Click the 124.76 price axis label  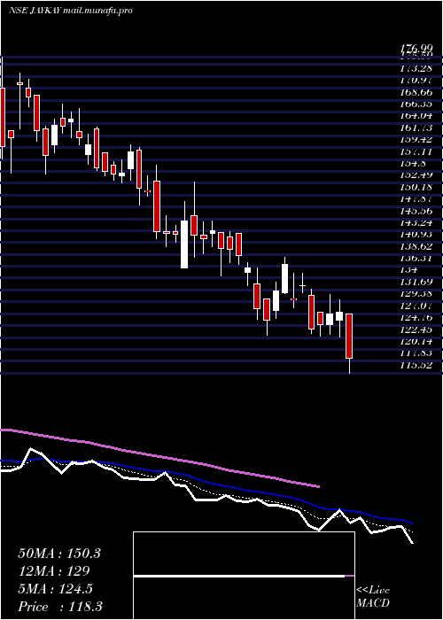point(416,317)
